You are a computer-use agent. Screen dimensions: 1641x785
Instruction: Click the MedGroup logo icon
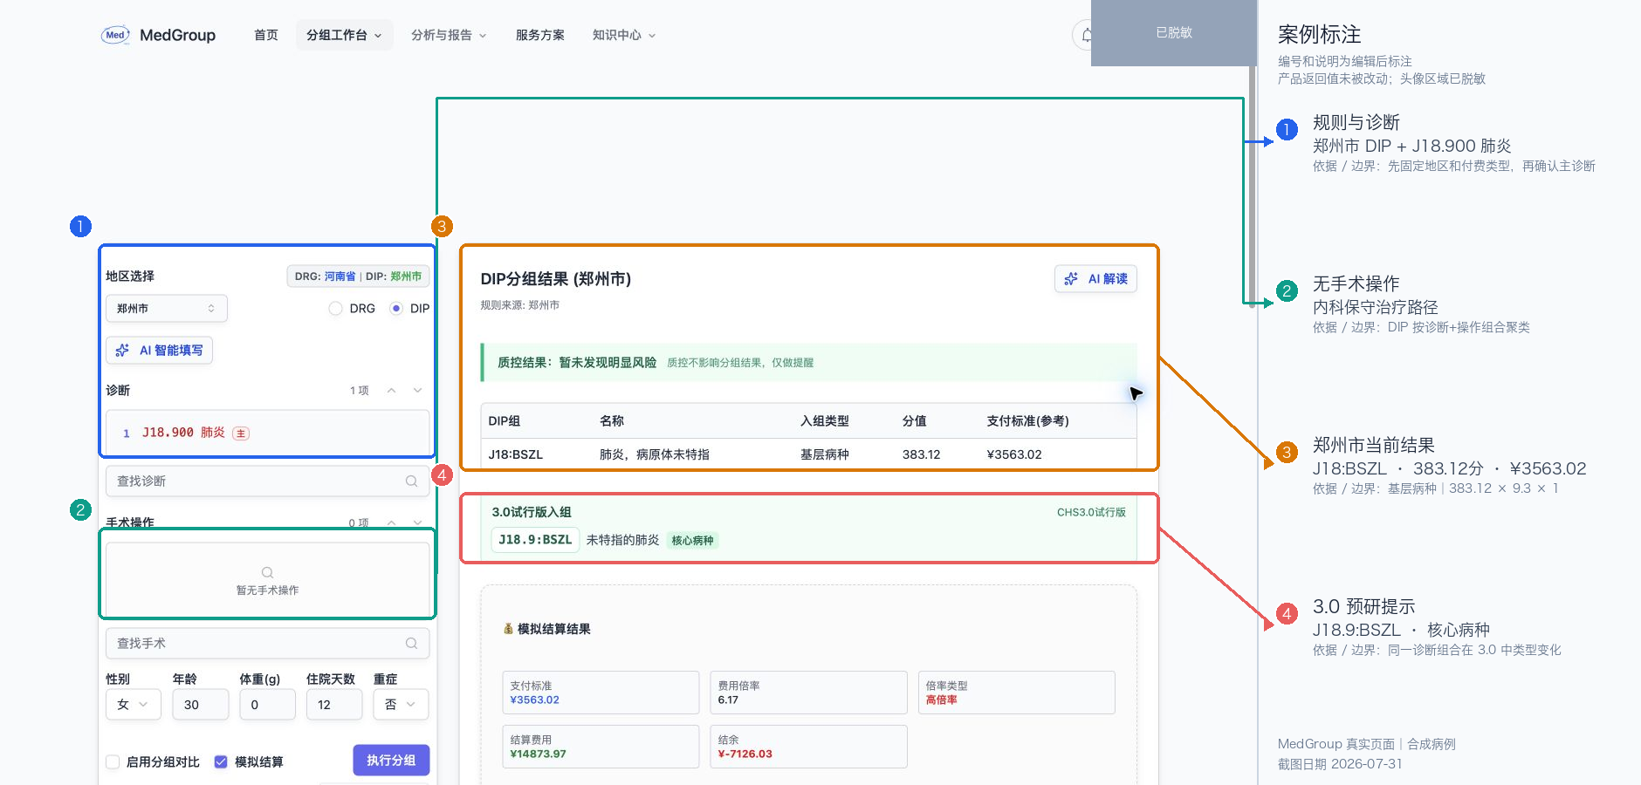115,35
